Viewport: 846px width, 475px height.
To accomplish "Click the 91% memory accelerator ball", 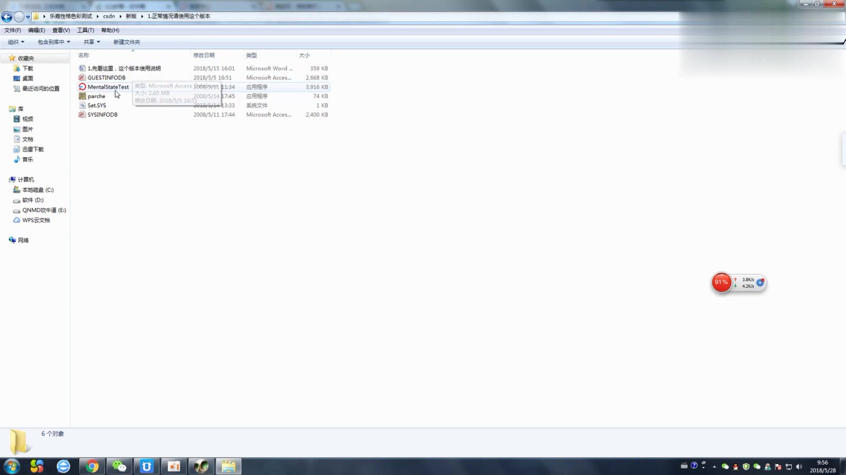I will click(x=721, y=282).
